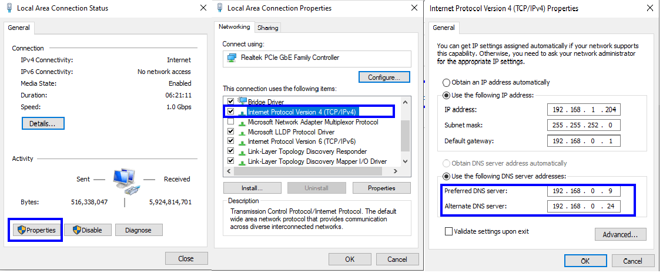663x273 pixels.
Task: Open Advanced TCP/IP settings
Action: click(x=620, y=234)
